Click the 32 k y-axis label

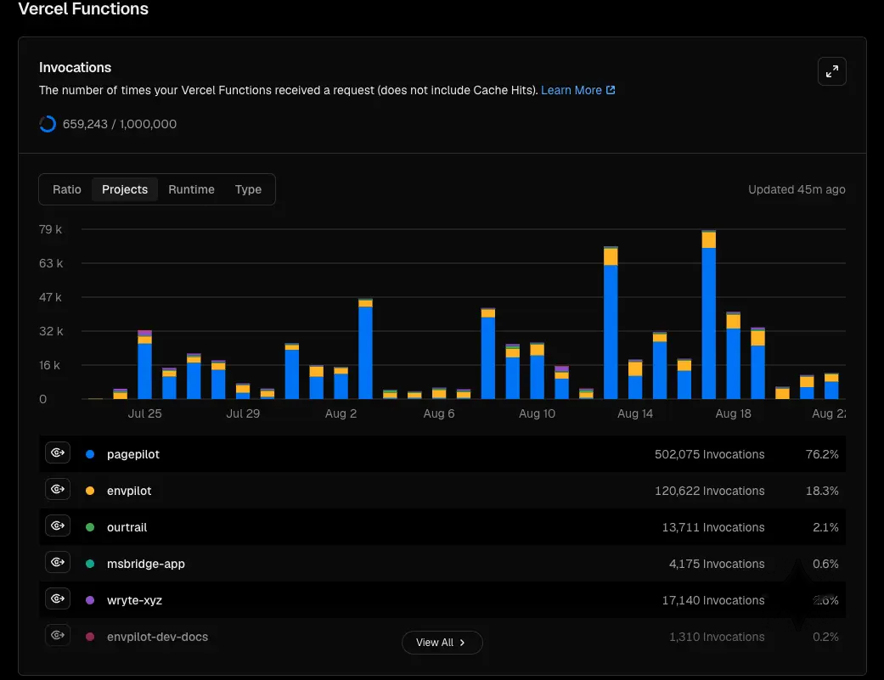pyautogui.click(x=51, y=331)
